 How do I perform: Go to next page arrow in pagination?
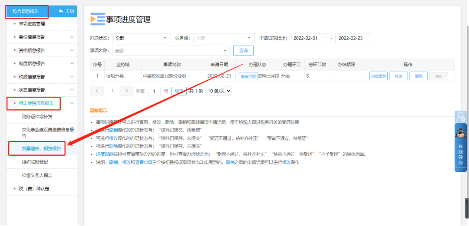(x=126, y=91)
